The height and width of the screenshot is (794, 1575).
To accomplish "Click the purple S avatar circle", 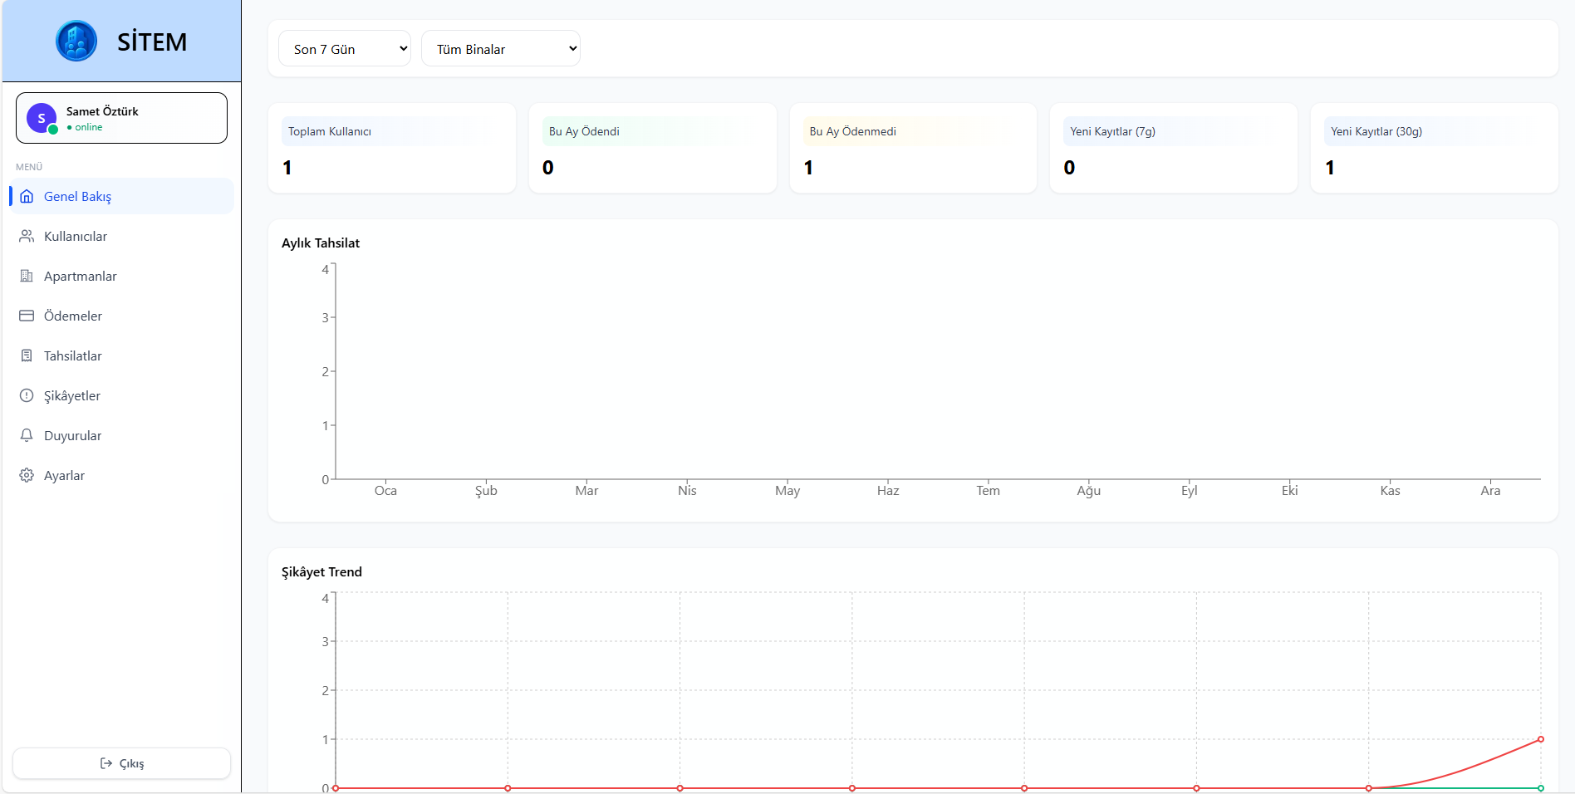I will click(41, 118).
